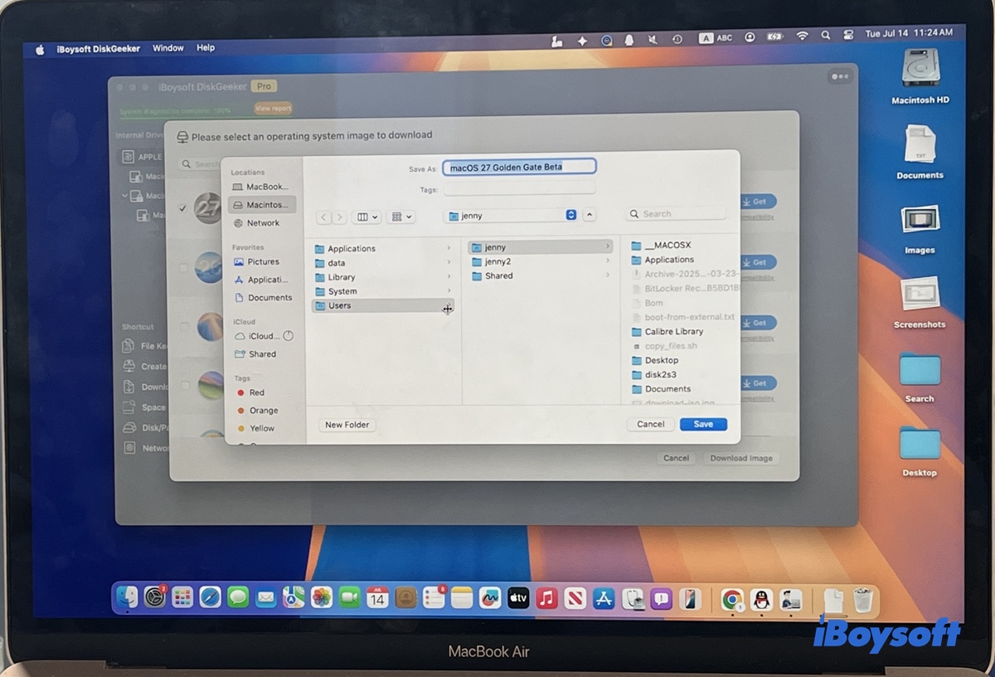Viewport: 995px width, 677px height.
Task: Select the data folder in first column
Action: 383,263
